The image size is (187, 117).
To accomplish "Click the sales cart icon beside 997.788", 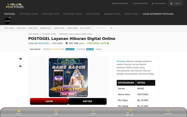I will click(x=67, y=43).
